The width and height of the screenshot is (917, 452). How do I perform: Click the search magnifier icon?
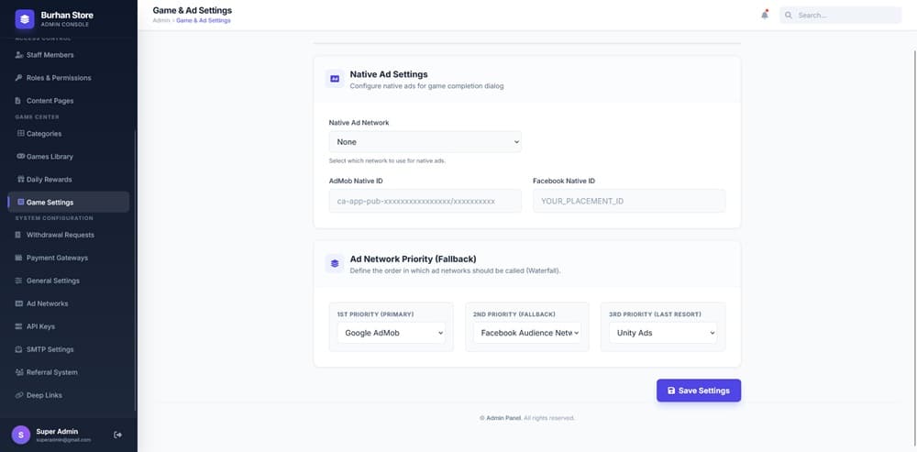tap(789, 16)
